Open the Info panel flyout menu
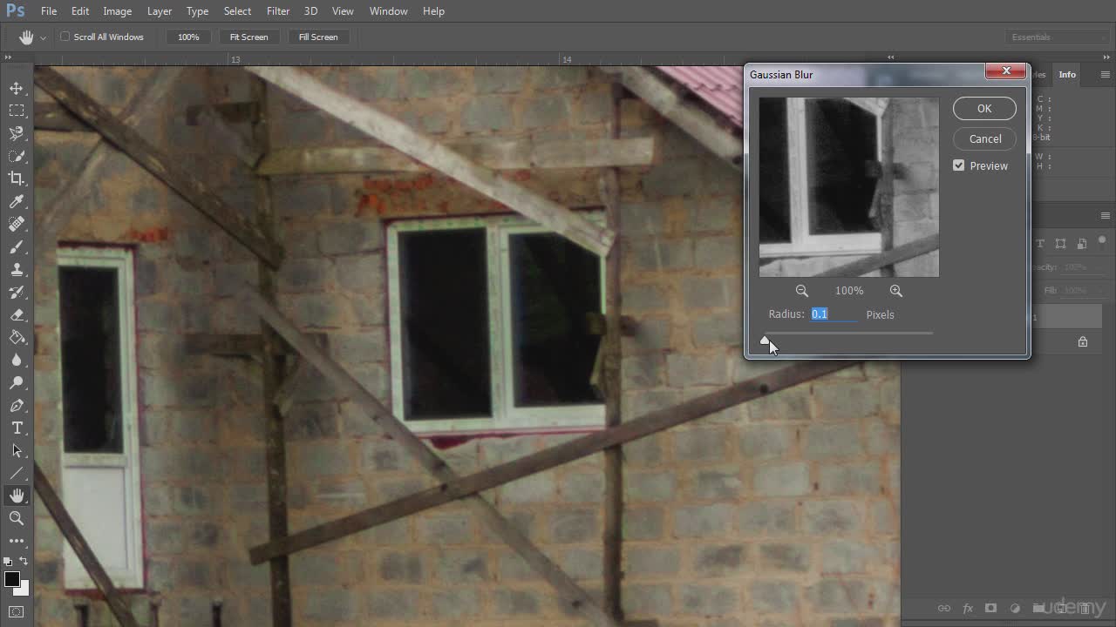 tap(1106, 75)
